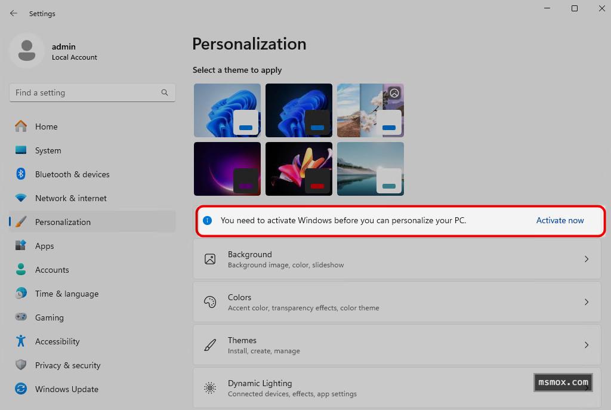This screenshot has height=410, width=611.
Task: Click the admin profile avatar
Action: click(x=26, y=51)
